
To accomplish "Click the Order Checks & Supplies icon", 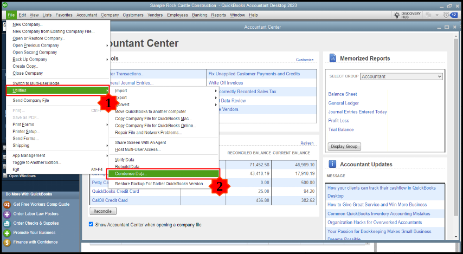I will 7,223.
